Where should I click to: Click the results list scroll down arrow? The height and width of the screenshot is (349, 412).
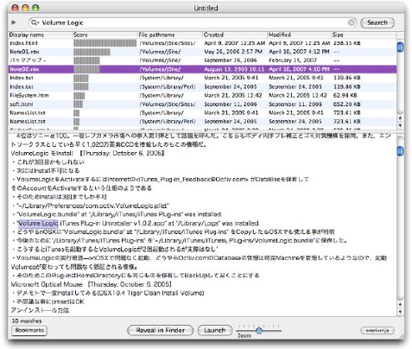[x=400, y=125]
